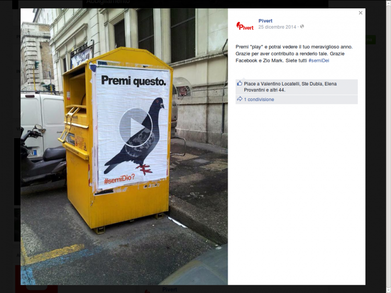Open the Pivert page name link
The image size is (391, 293).
[x=265, y=21]
